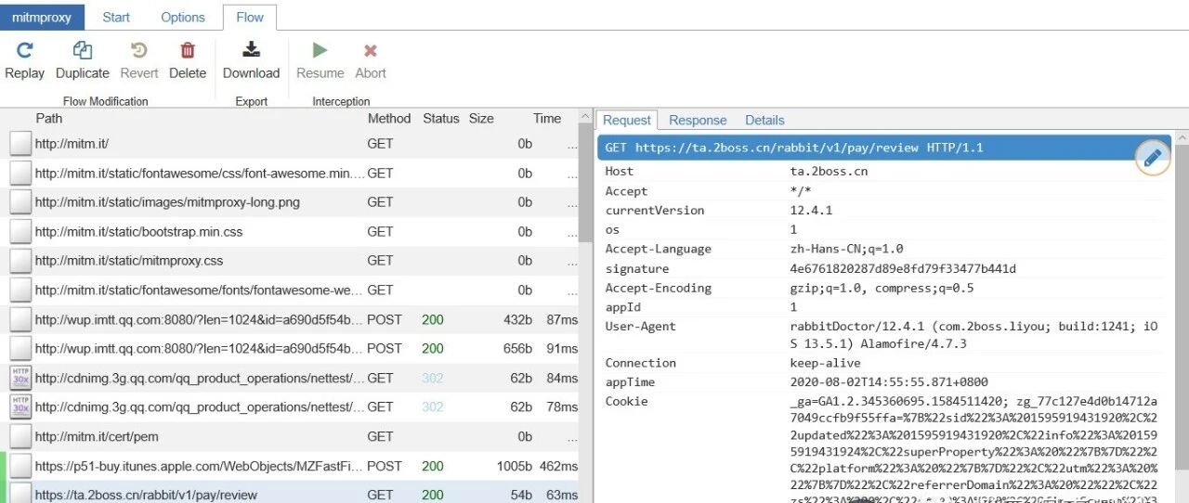This screenshot has width=1189, height=503.
Task: Click icon of p51-buy.itunes.apple.com row
Action: [x=20, y=466]
